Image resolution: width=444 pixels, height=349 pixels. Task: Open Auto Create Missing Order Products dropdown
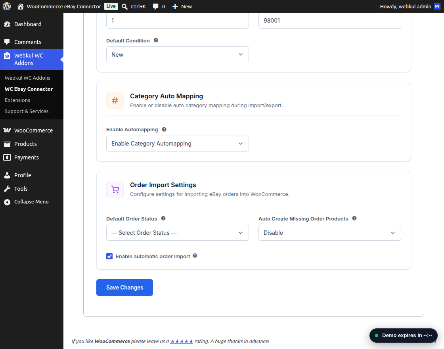[329, 233]
